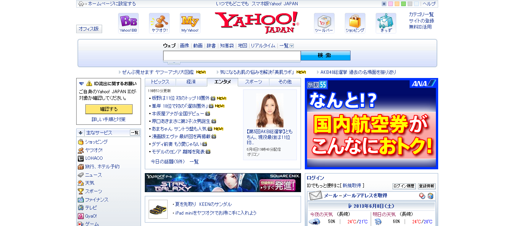Select the リアルタイム search type
The width and height of the screenshot is (514, 226).
click(263, 46)
